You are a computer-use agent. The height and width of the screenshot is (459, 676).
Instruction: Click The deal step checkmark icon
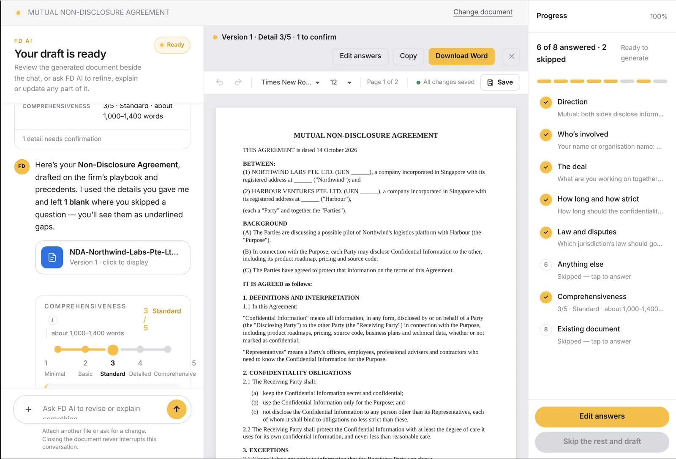tap(546, 167)
